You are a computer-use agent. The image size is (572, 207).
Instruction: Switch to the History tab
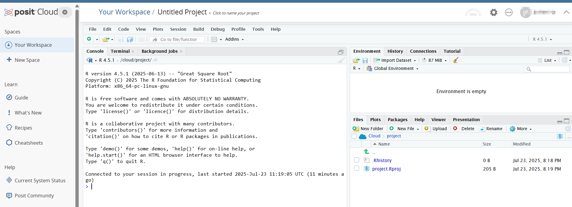coord(395,51)
